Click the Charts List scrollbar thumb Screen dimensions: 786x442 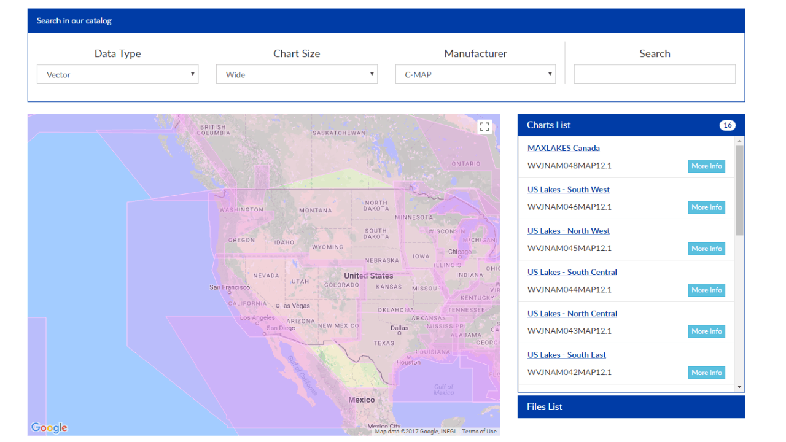click(739, 190)
